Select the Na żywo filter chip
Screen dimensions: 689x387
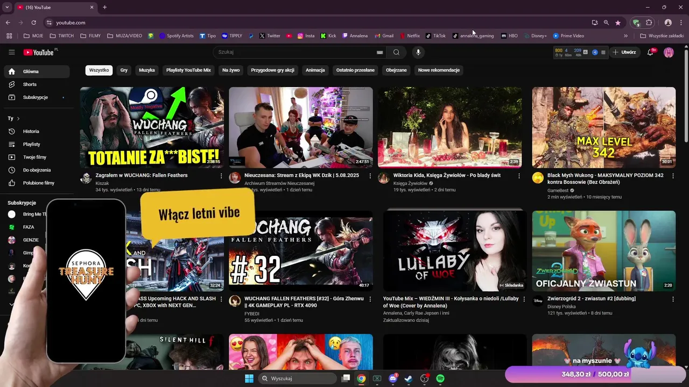231,70
